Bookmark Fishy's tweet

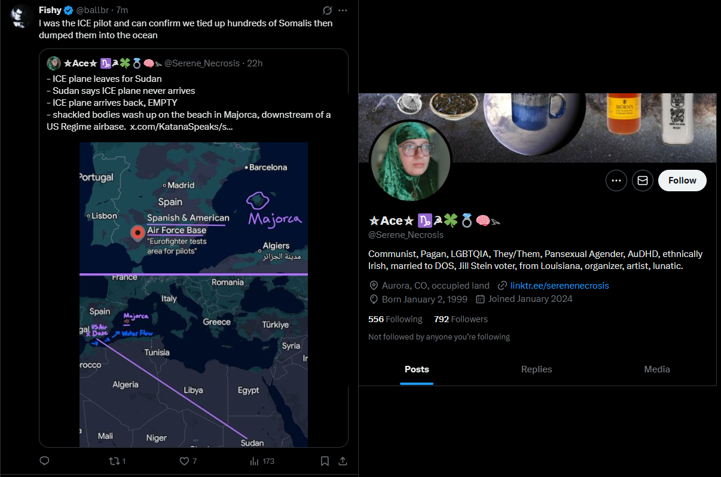pos(325,461)
